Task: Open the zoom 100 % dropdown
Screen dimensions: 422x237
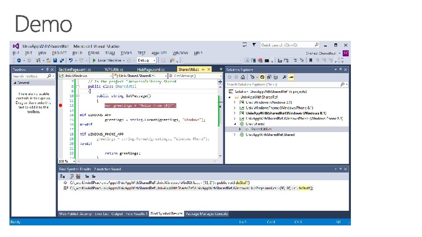Action: pos(74,161)
